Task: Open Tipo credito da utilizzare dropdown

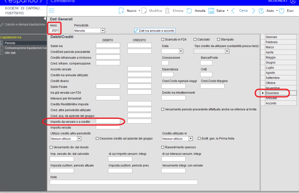Action: pyautogui.click(x=227, y=51)
